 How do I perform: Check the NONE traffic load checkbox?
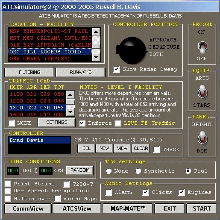point(12,123)
